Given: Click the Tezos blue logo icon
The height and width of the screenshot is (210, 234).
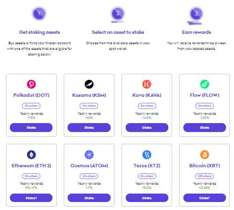Looking at the screenshot, I should tap(147, 155).
